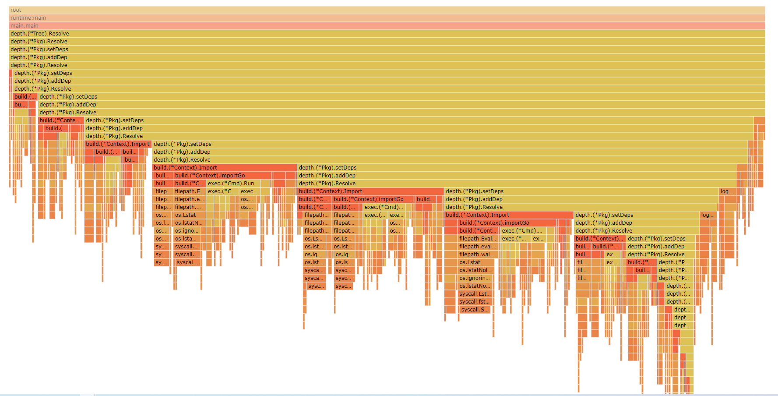
Task: Click the exec.(*Cmd).Run frame
Action: point(232,183)
